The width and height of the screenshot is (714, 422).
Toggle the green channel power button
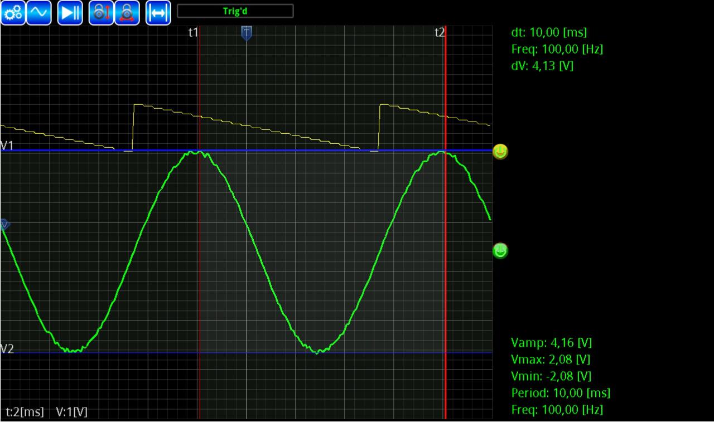500,251
